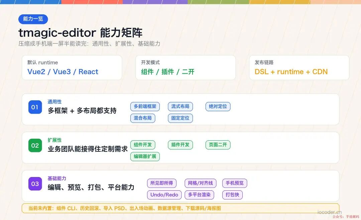Click 组件 / 插件 / 二开 text
Image resolution: width=361 pixels, height=220 pixels.
click(167, 72)
